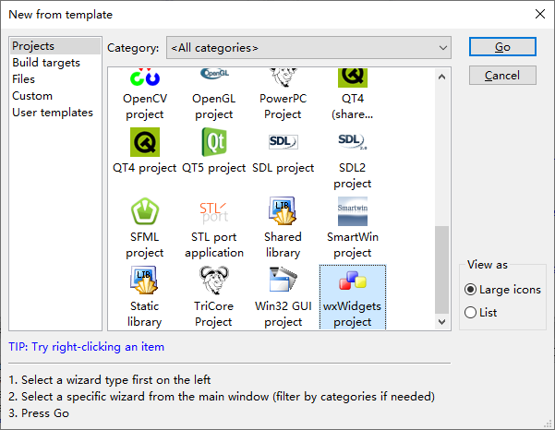Viewport: 555px width, 430px height.
Task: Click the 'Shared library' label text
Action: pyautogui.click(x=283, y=245)
